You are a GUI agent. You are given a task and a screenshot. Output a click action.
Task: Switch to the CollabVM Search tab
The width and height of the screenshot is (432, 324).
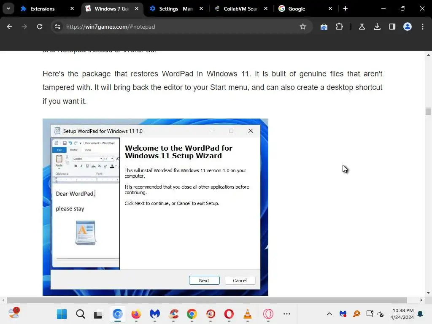tap(241, 9)
